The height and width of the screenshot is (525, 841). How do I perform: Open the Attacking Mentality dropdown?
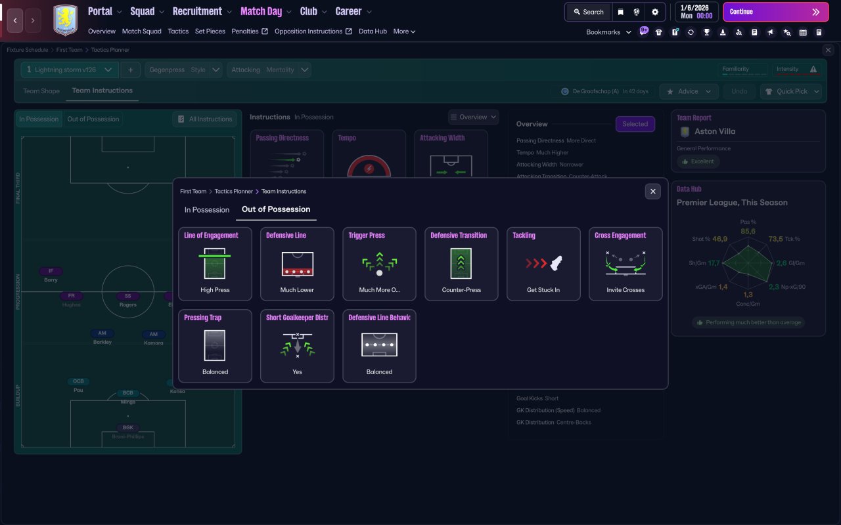click(269, 70)
